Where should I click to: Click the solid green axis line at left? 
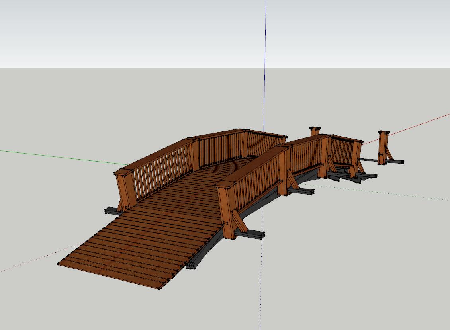[60, 156]
